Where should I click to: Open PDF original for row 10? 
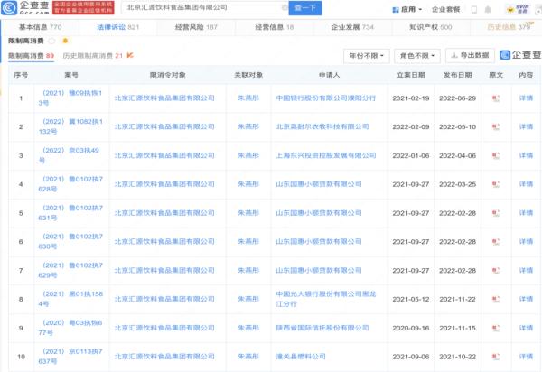point(496,357)
